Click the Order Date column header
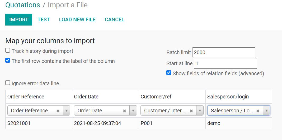This screenshot has height=140, width=282. (x=105, y=97)
